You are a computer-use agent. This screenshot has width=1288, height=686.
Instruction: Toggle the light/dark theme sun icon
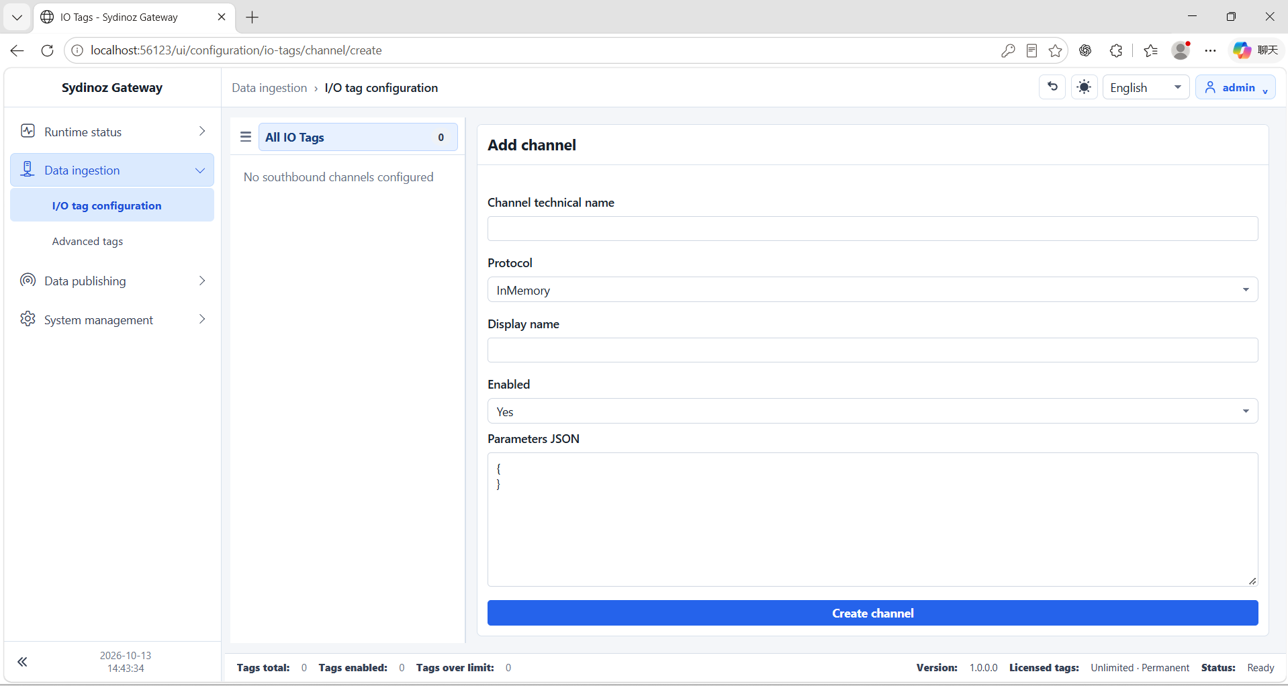click(x=1085, y=87)
